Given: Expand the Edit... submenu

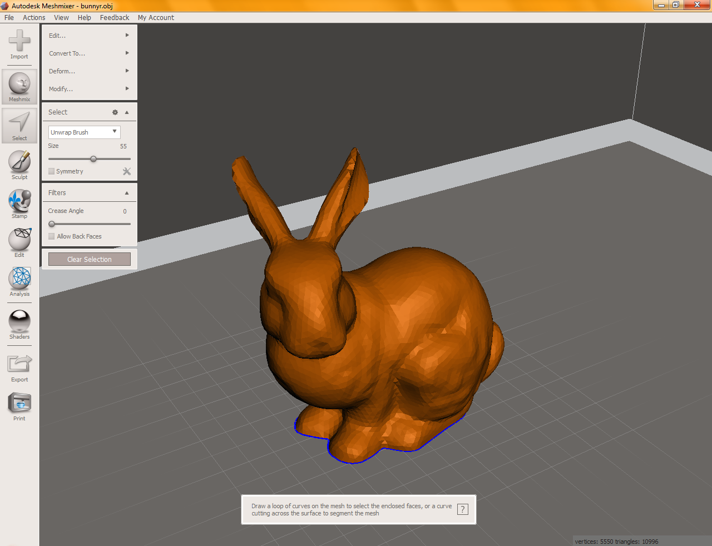Looking at the screenshot, I should coord(89,36).
